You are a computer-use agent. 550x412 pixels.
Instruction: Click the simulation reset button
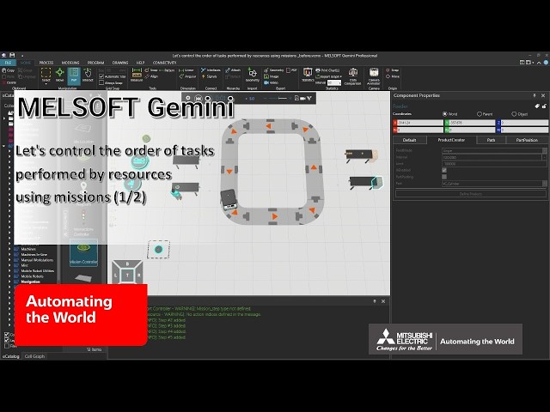pyautogui.click(x=199, y=98)
